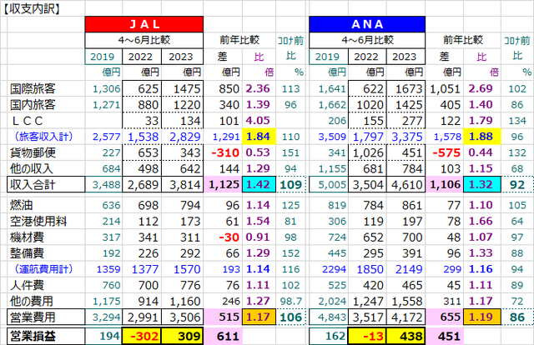Click the 整備費 row label
Image resolution: width=534 pixels, height=345 pixels.
(x=27, y=253)
